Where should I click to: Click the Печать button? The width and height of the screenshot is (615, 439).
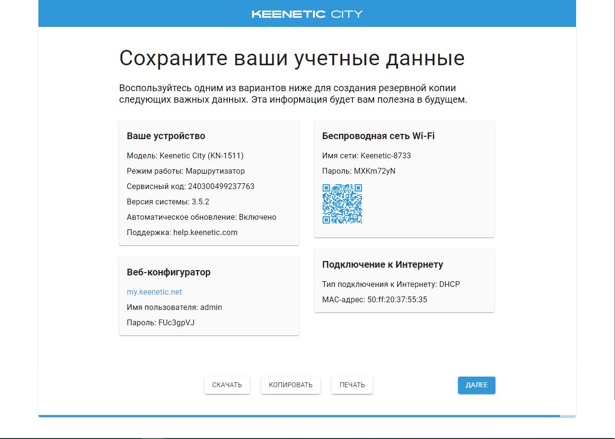click(352, 385)
